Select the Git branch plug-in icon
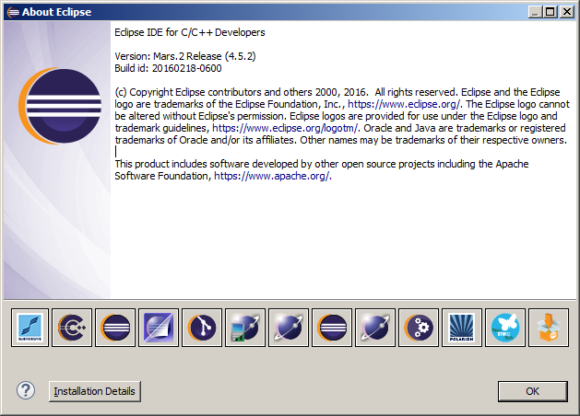 click(202, 328)
